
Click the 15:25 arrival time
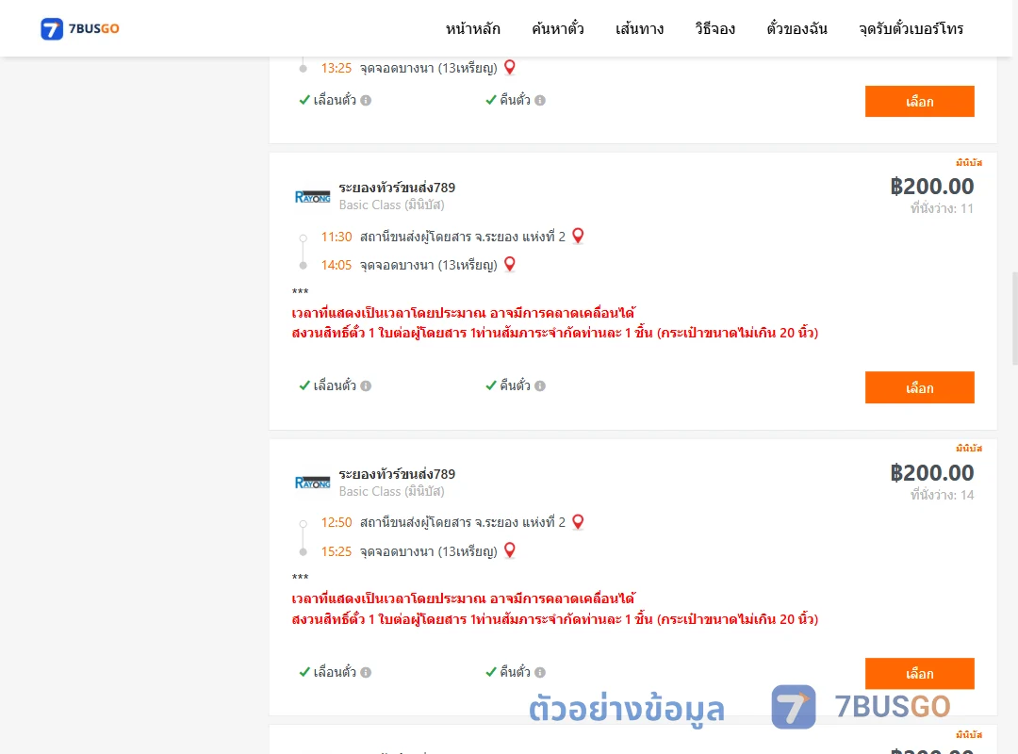(x=337, y=551)
